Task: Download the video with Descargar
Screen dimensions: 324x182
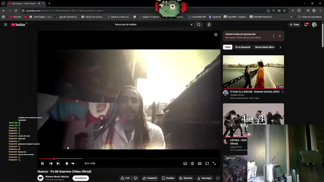Action: coord(204,178)
